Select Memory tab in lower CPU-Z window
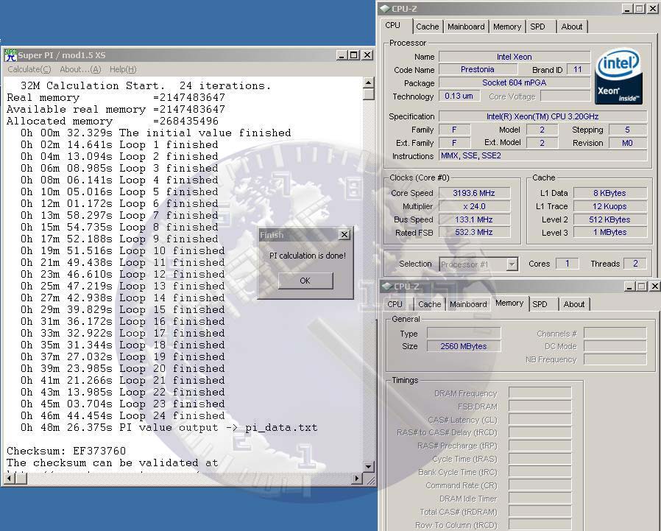Image resolution: width=661 pixels, height=531 pixels. 509,303
